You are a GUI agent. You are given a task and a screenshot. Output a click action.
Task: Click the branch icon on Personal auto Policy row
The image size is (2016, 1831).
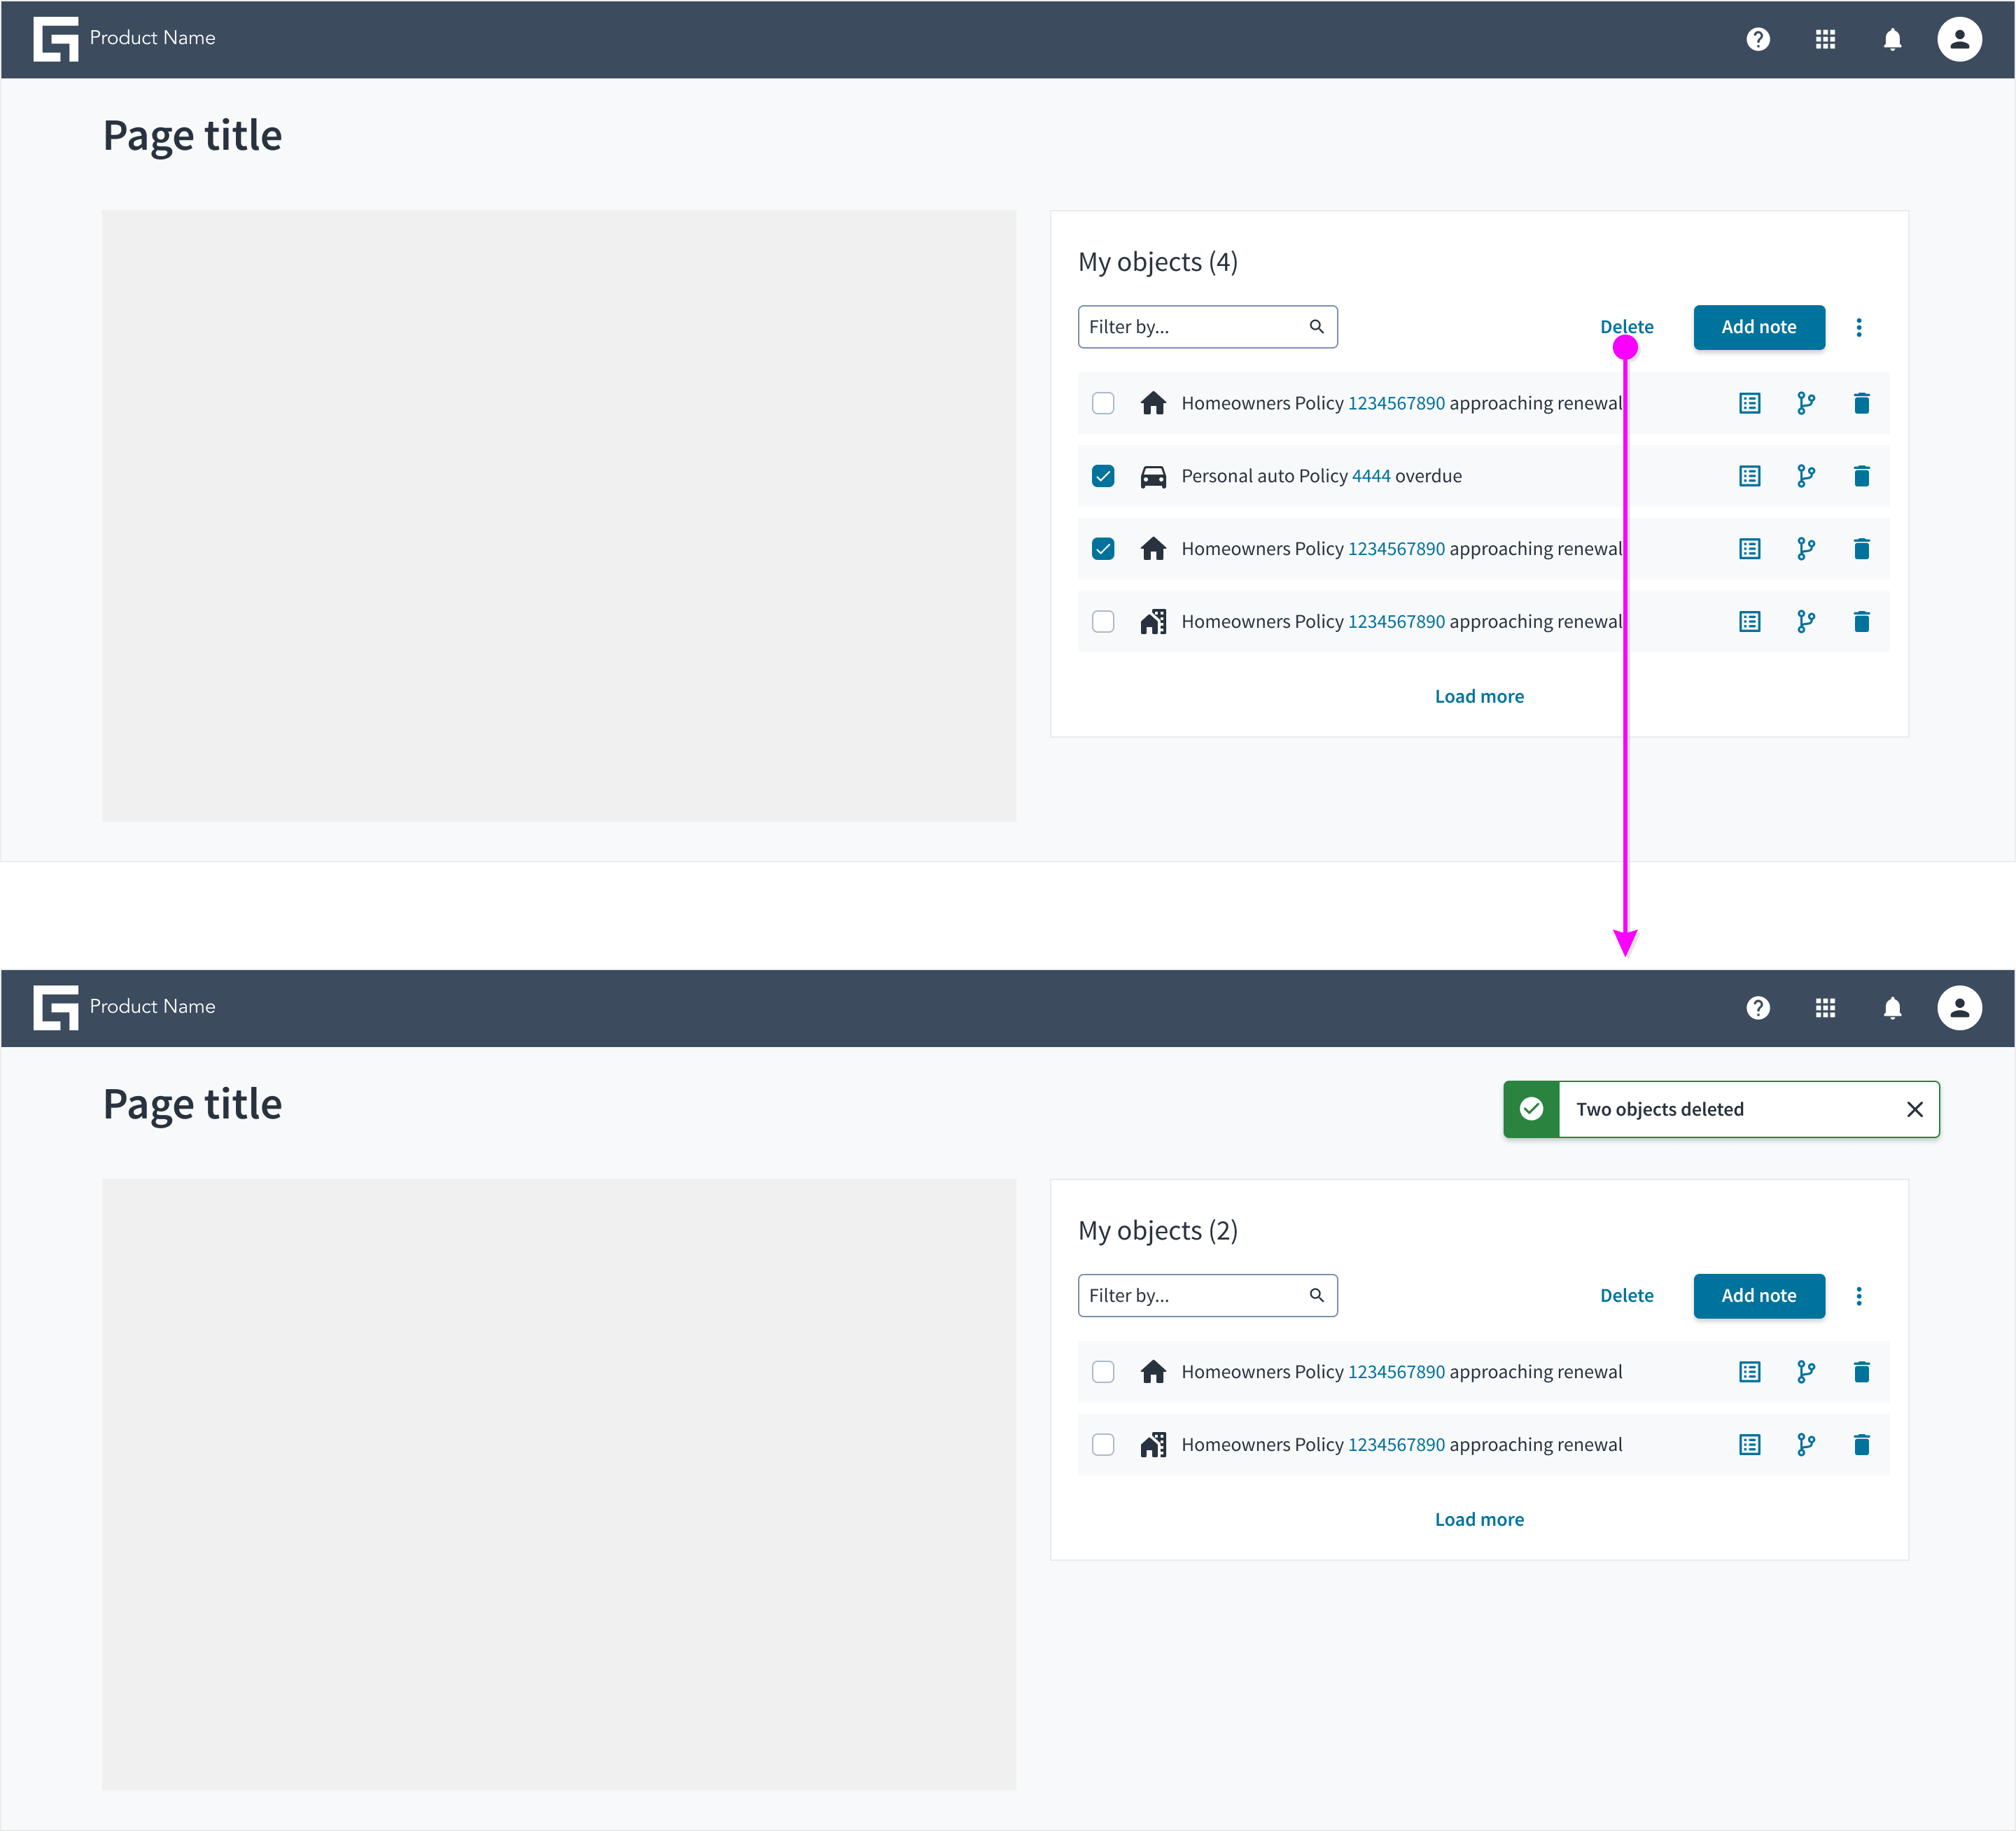coord(1805,476)
